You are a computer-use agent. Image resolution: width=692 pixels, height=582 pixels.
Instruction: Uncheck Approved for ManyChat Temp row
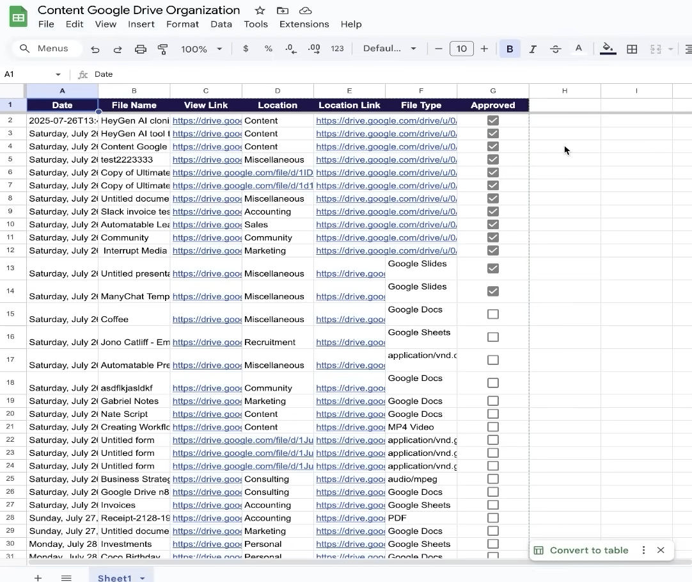(493, 291)
